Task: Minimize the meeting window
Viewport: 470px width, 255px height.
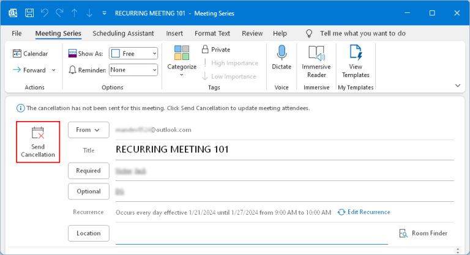Action: [407, 13]
